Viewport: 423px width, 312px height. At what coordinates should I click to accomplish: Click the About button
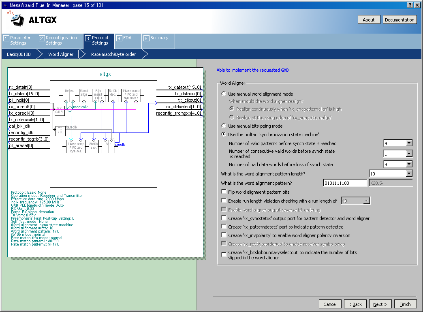click(x=369, y=20)
